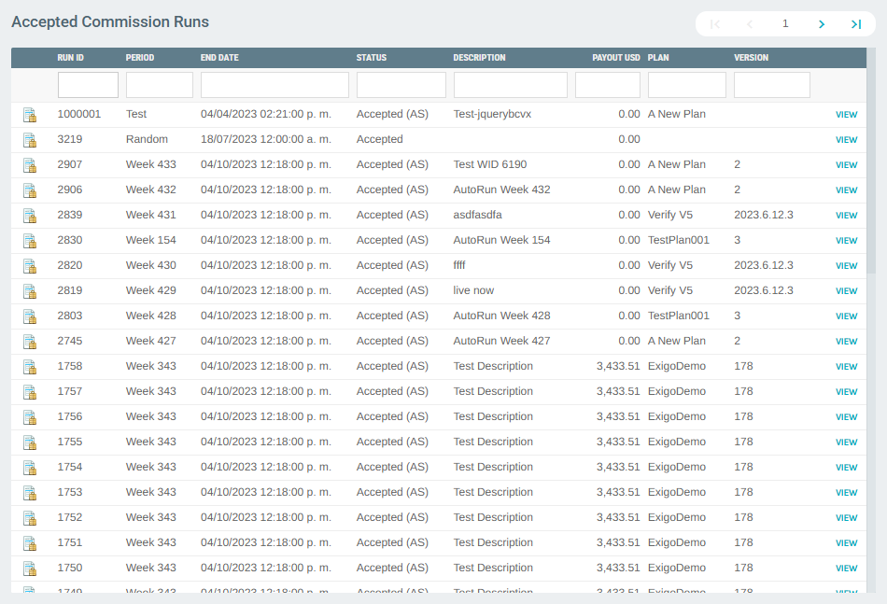Open the document icon beside run 2803

coord(31,316)
